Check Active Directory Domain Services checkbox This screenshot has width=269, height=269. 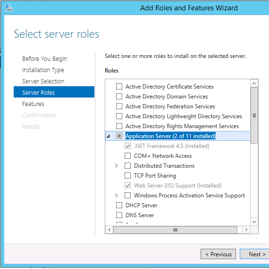119,97
